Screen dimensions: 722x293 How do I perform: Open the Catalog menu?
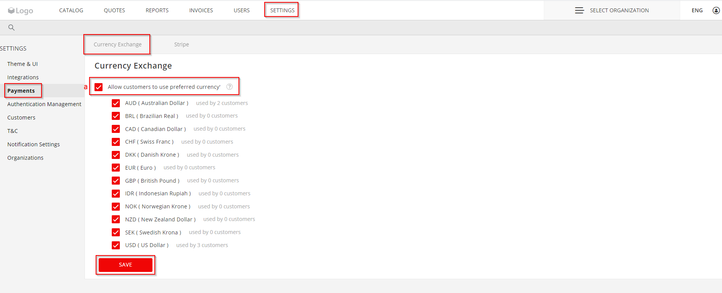(71, 10)
